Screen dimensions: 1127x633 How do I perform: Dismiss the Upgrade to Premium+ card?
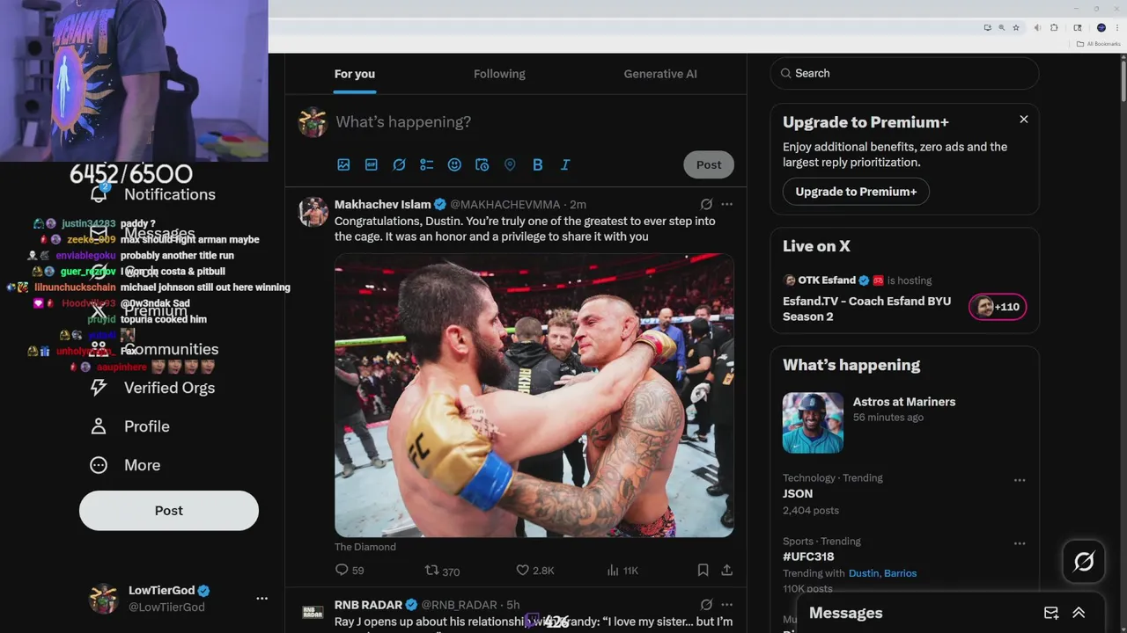[x=1023, y=120]
